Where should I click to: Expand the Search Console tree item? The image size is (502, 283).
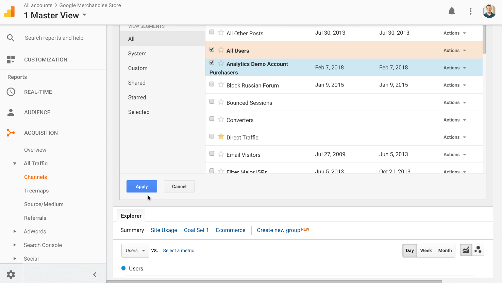pyautogui.click(x=15, y=245)
